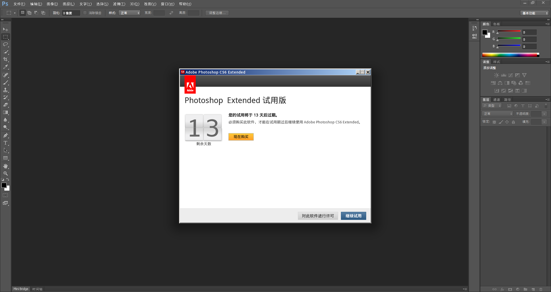Viewport: 551px width, 292px height.
Task: Click the 调整边缘... (Refine Edge) button
Action: (217, 13)
